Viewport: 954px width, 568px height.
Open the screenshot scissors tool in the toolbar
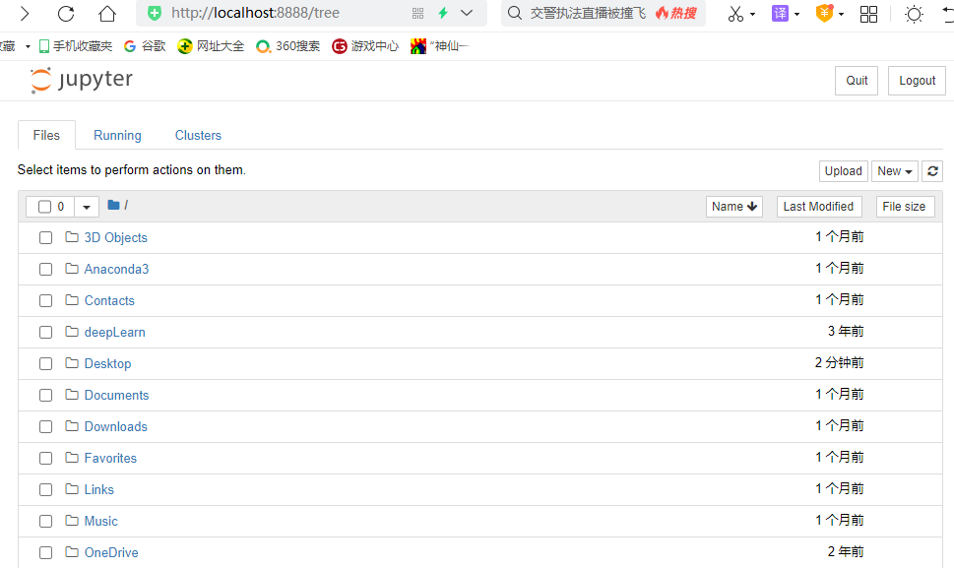(734, 14)
